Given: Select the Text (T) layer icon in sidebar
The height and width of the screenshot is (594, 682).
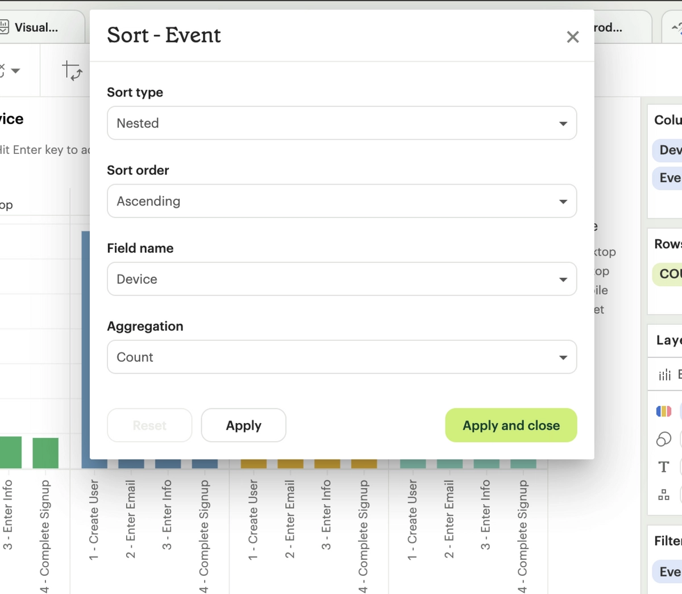Looking at the screenshot, I should 663,467.
